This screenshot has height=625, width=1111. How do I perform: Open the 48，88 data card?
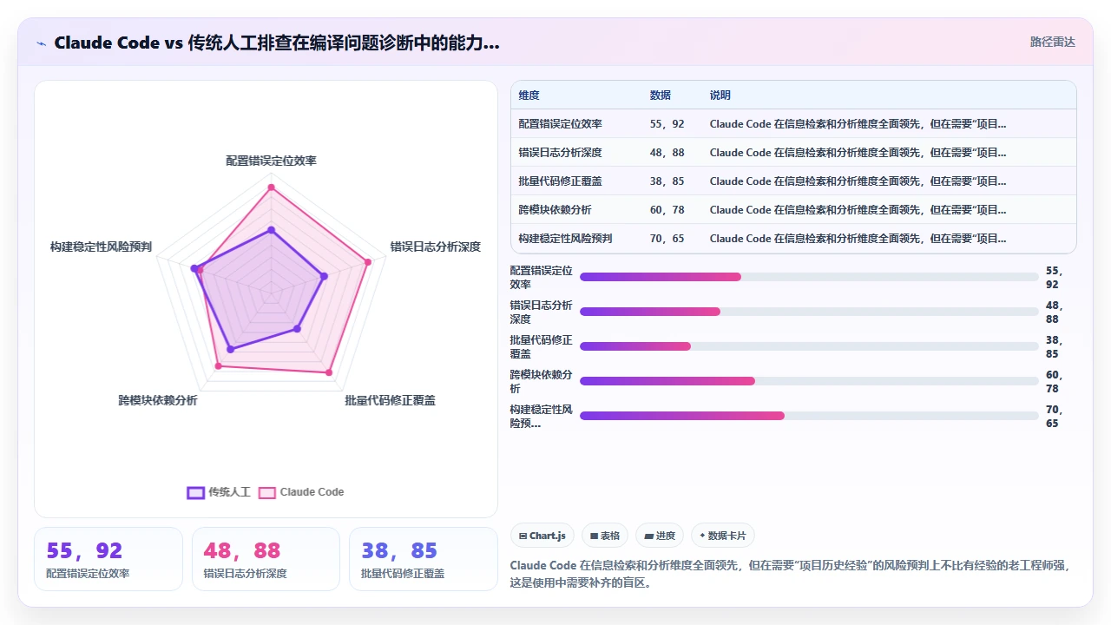(x=266, y=559)
